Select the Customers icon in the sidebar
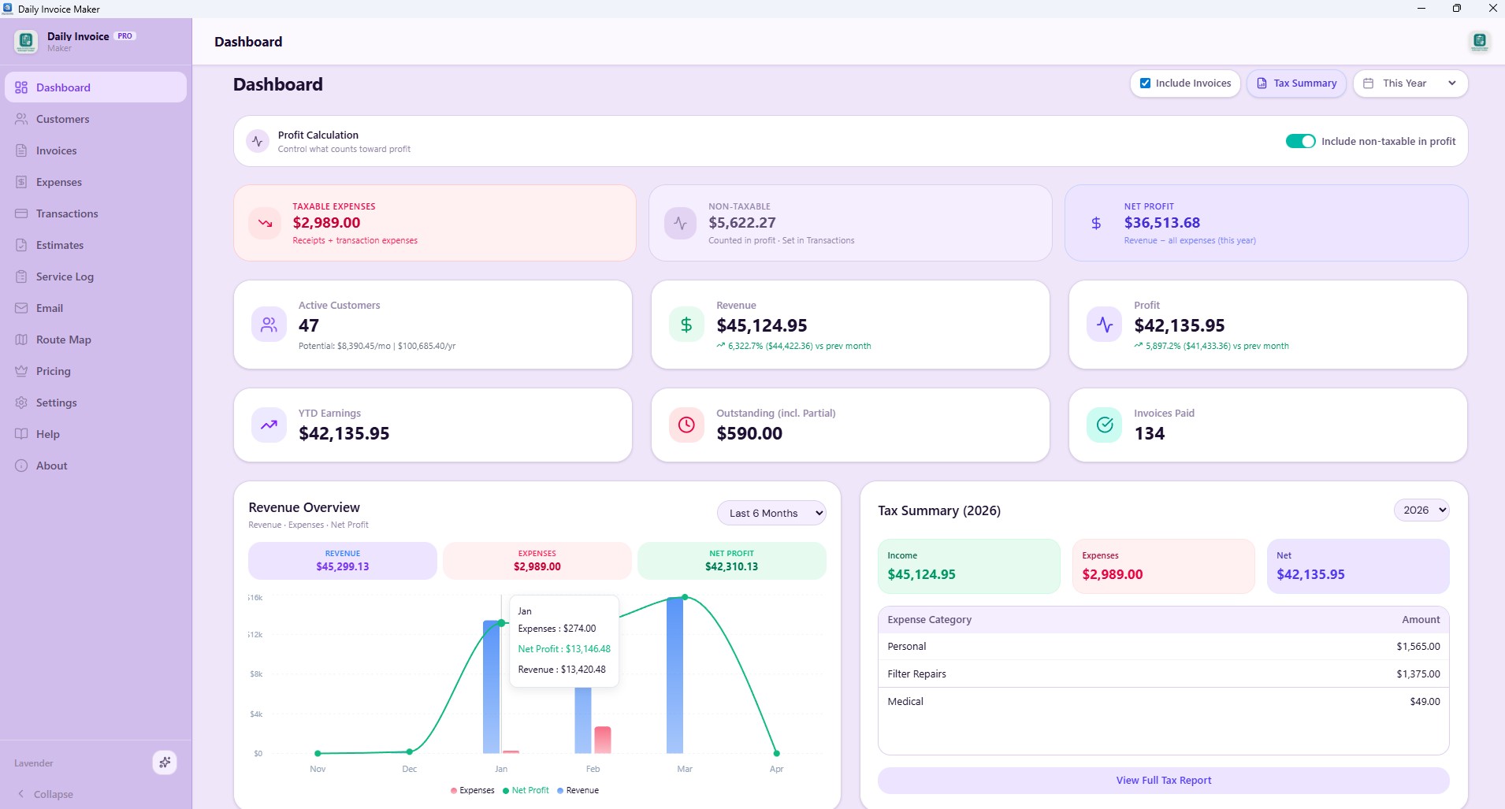Screen dimensions: 1505x809 pyautogui.click(x=21, y=119)
